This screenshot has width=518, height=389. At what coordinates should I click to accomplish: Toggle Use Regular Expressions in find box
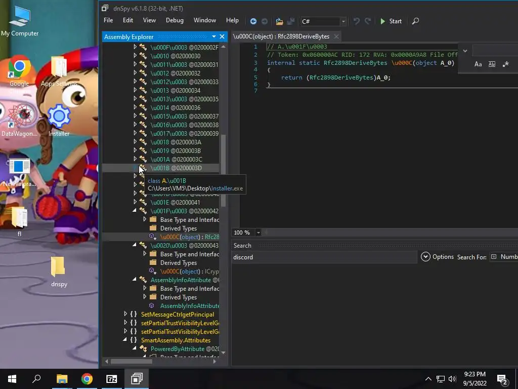(x=506, y=64)
